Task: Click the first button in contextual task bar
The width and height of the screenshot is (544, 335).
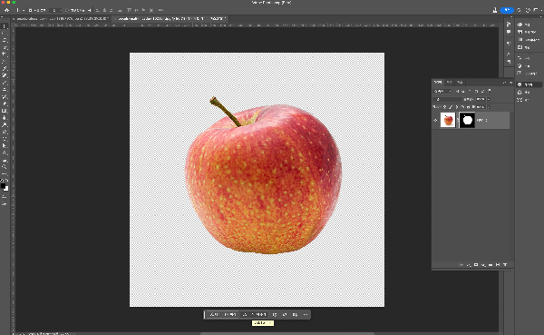Action: (x=222, y=314)
